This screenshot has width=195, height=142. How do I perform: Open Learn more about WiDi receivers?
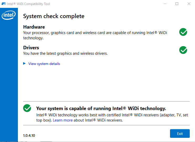tap(63, 120)
